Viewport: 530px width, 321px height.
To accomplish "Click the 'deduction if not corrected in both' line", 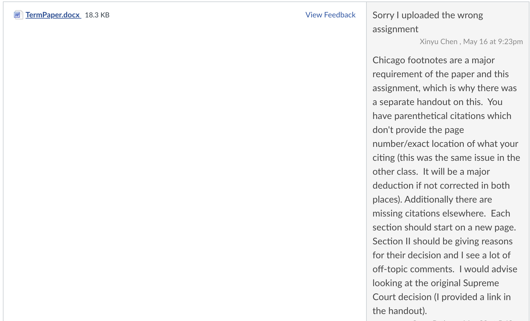I will click(441, 185).
